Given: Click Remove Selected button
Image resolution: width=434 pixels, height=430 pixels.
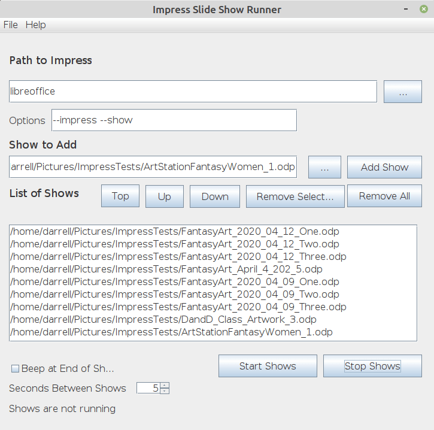Looking at the screenshot, I should [295, 196].
